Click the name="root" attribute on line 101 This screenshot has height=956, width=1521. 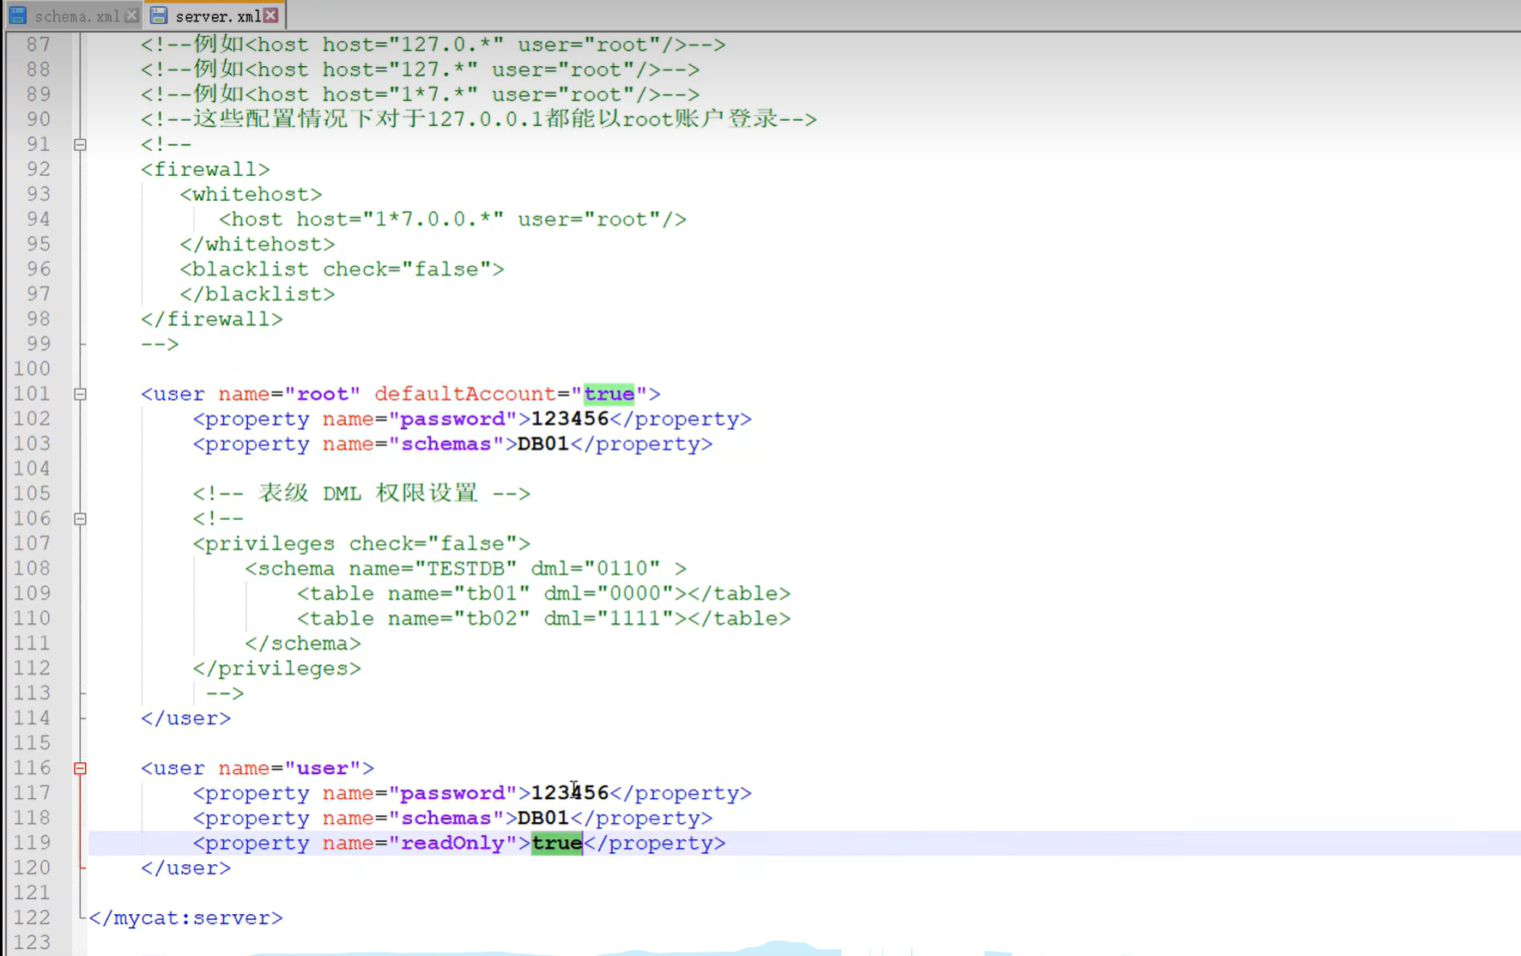pyautogui.click(x=289, y=394)
